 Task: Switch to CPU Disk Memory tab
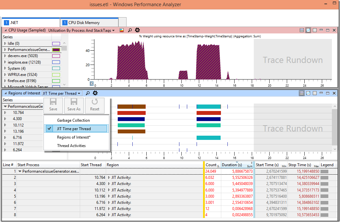coord(89,22)
